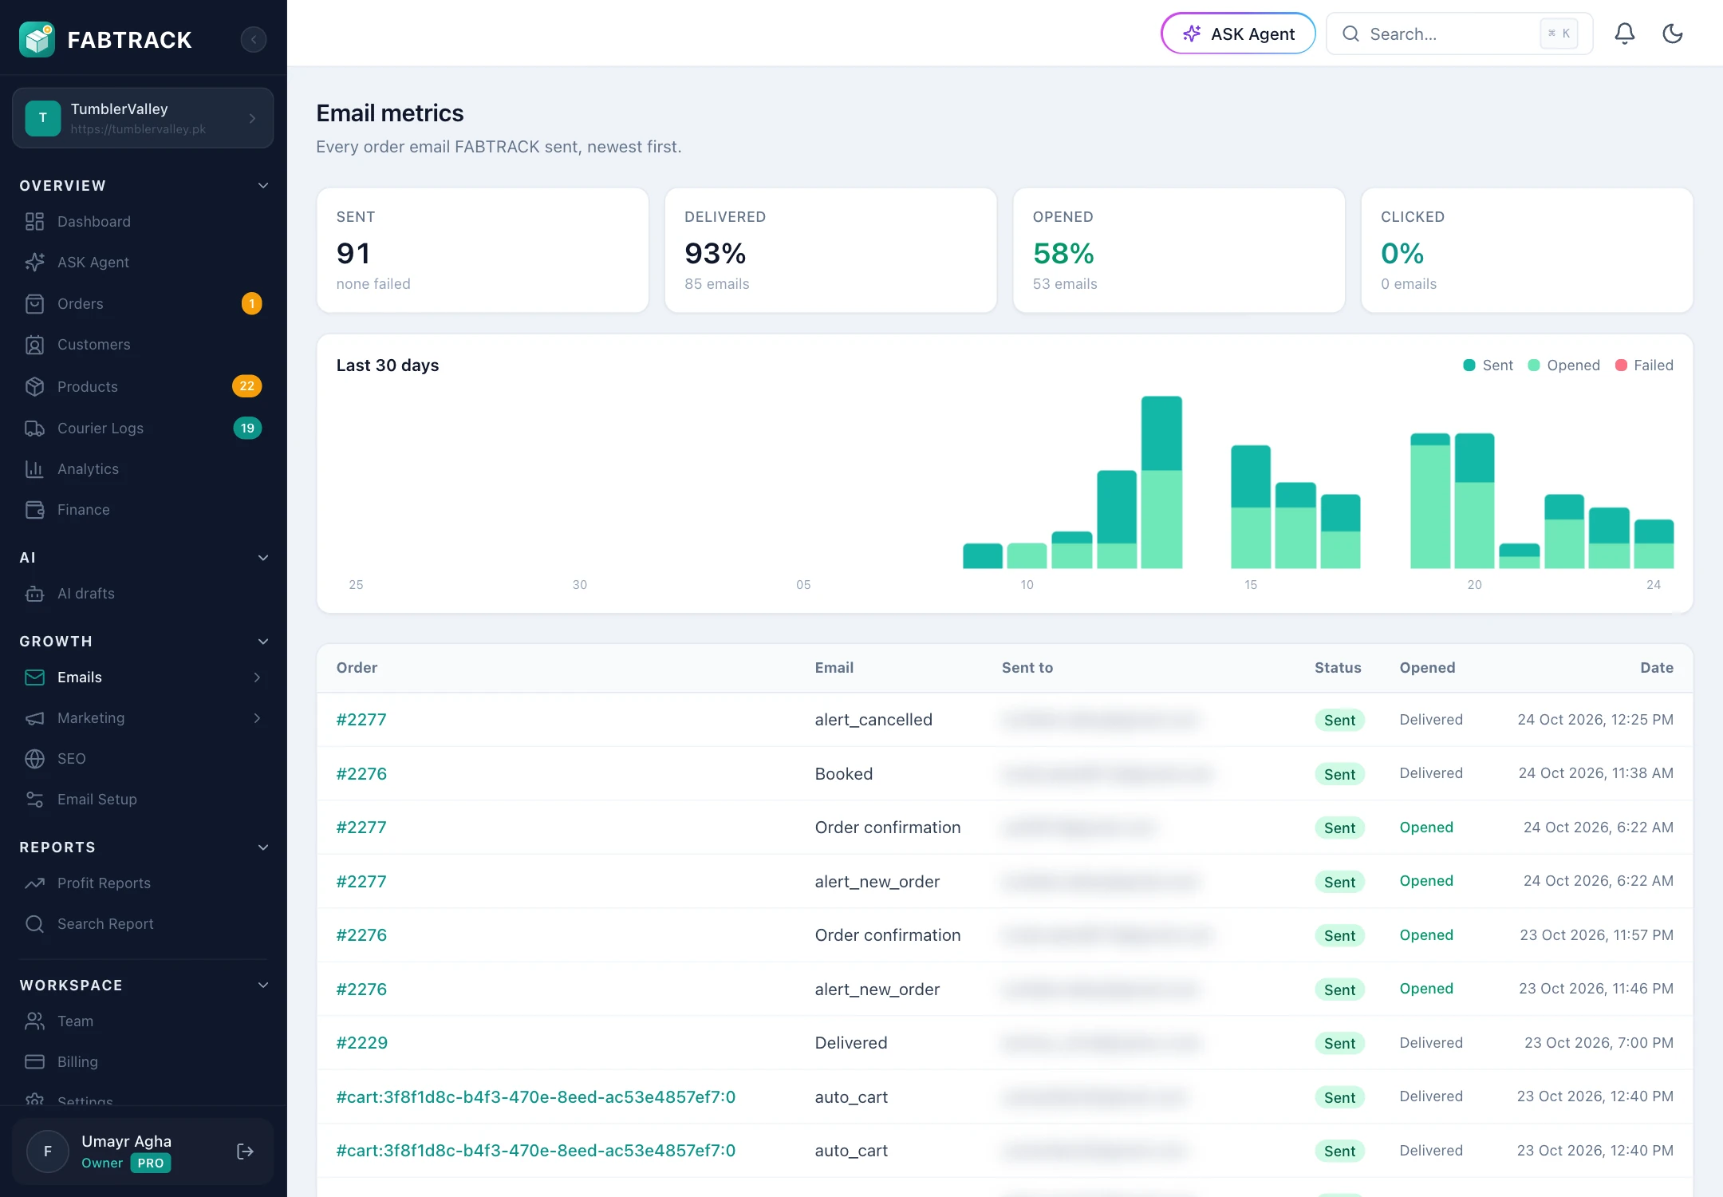This screenshot has height=1197, width=1723.
Task: Click the ASK Agent button in the header
Action: point(1238,34)
